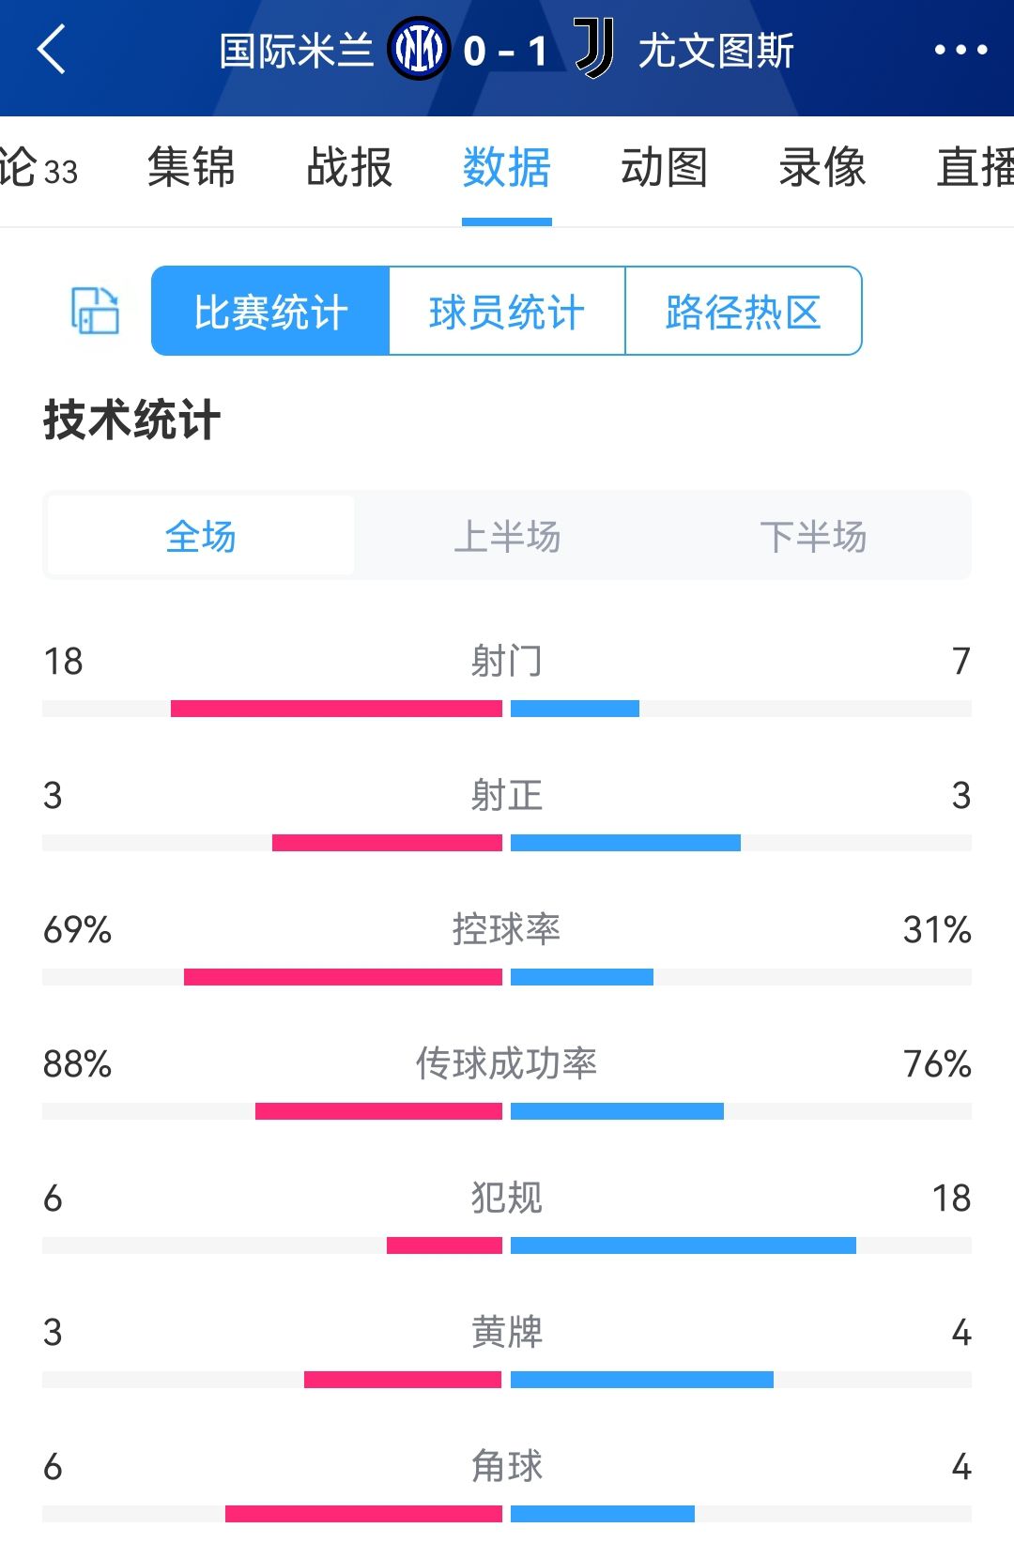The height and width of the screenshot is (1558, 1014).
Task: Tap the share screenshot icon
Action: point(95,311)
